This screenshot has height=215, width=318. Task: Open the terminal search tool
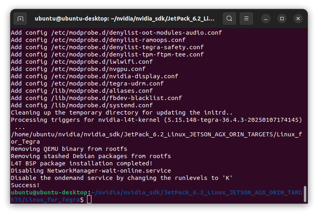click(x=229, y=19)
